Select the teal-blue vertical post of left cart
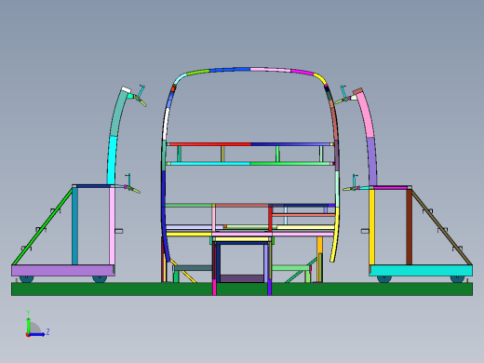This screenshot has height=363, width=484. click(x=74, y=226)
